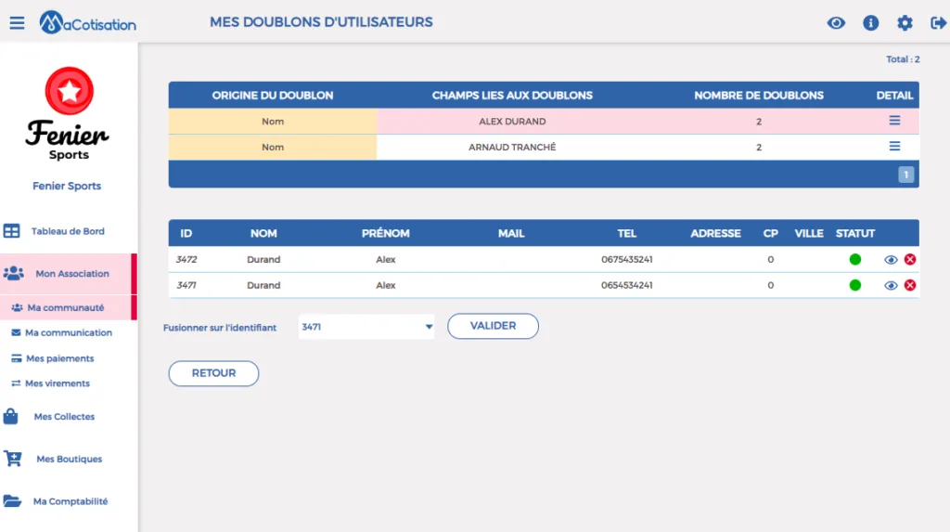Open the Fenier Sports link
Screen dimensions: 950x532
tap(67, 186)
